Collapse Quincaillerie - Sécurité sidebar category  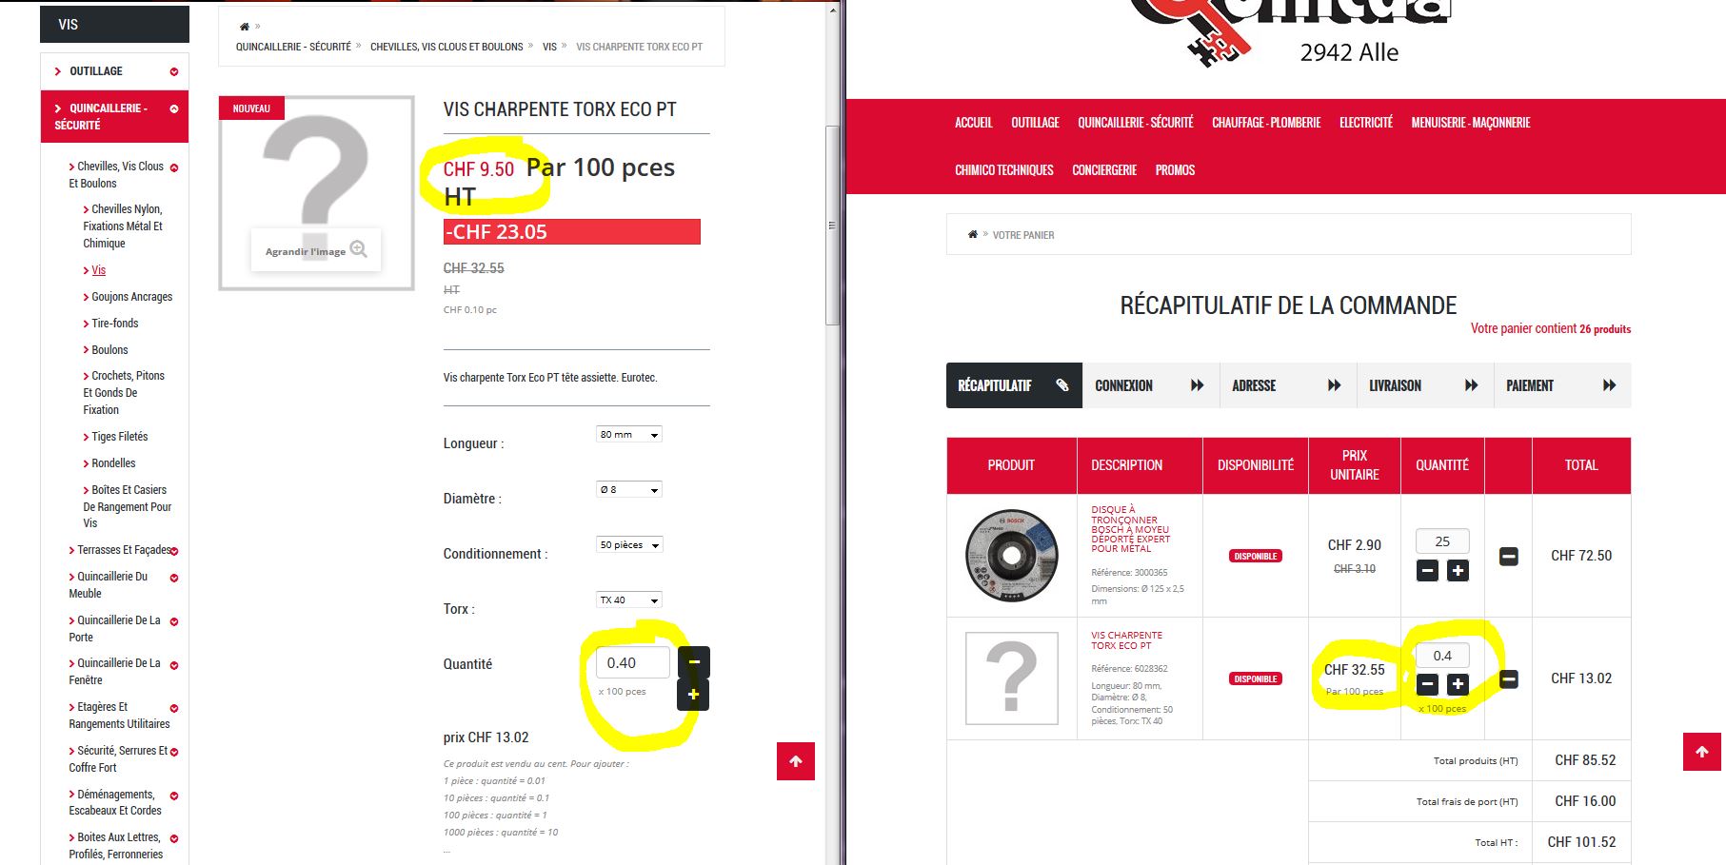(174, 109)
